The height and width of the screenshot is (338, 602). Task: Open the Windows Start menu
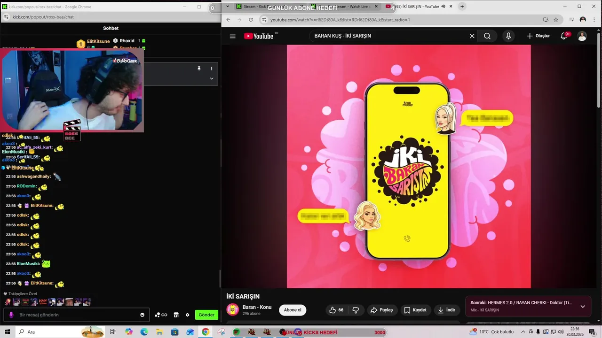(x=7, y=332)
